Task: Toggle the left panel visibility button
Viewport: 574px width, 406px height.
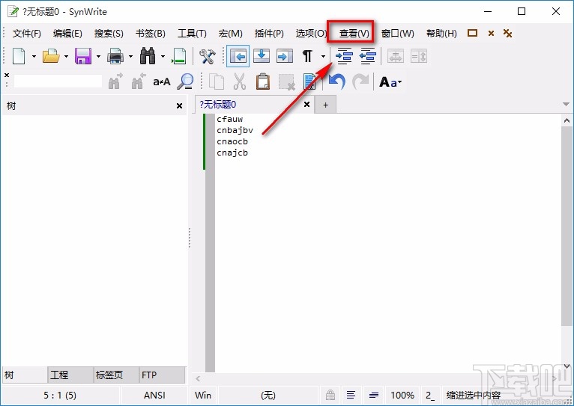Action: (x=238, y=56)
